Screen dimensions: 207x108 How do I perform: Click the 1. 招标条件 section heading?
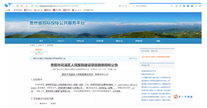(36, 79)
